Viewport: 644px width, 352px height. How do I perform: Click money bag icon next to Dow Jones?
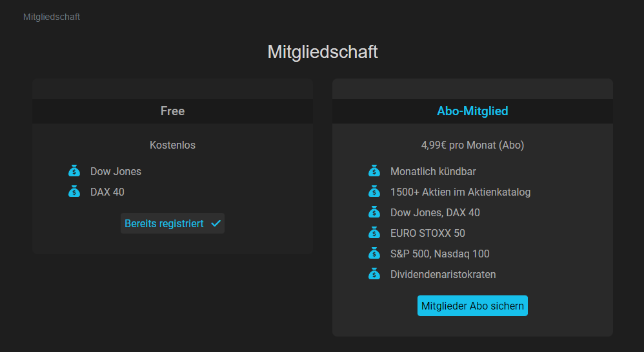[x=74, y=171]
